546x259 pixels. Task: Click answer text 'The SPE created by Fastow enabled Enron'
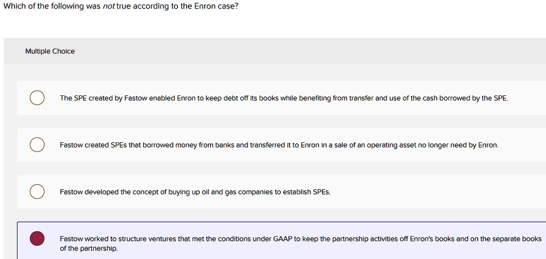point(128,98)
